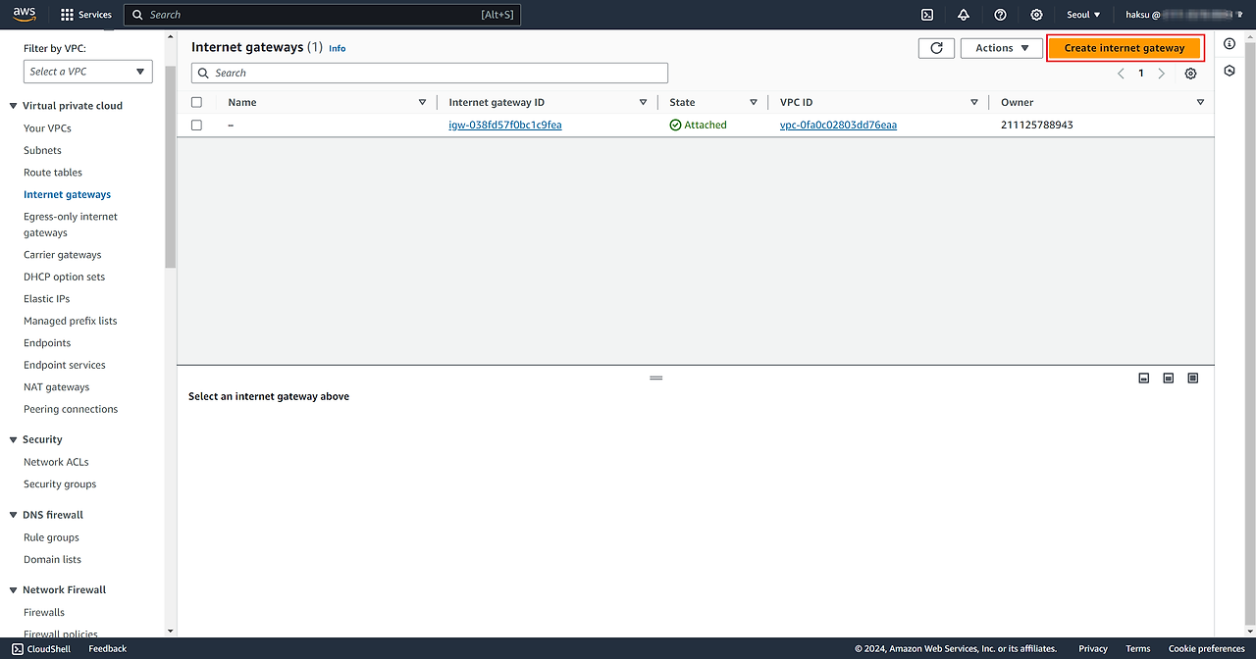Click Create internet gateway button
This screenshot has width=1256, height=659.
1125,48
